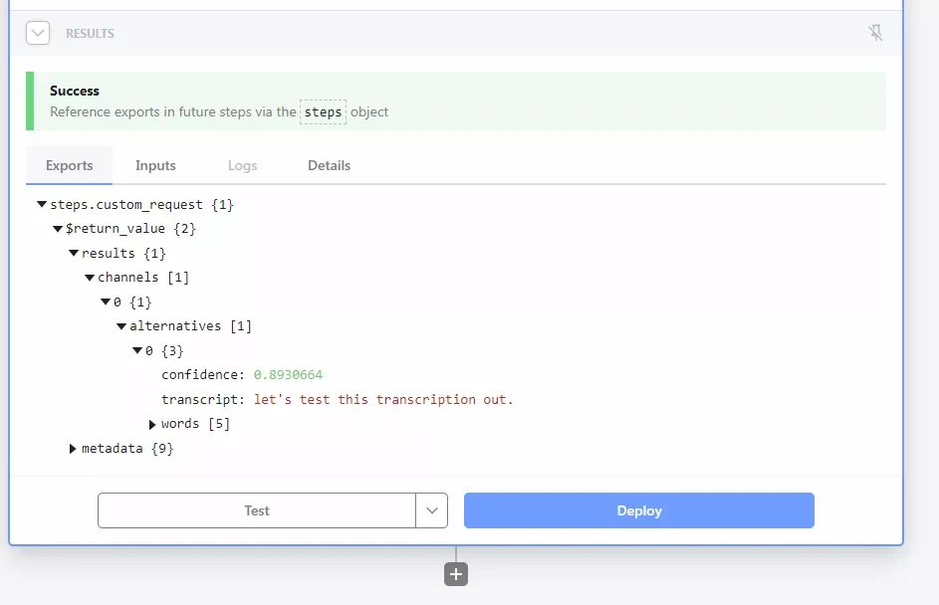Viewport: 939px width, 605px height.
Task: Select the confidence value 0.8930664
Action: click(x=288, y=375)
